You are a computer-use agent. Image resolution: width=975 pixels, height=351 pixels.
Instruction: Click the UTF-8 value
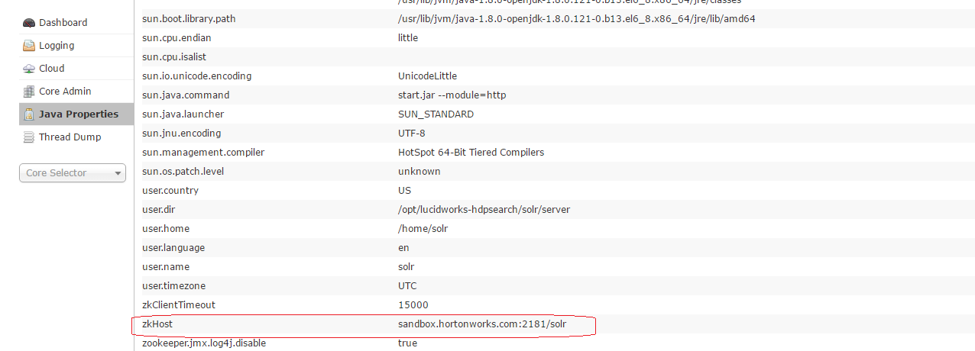[412, 134]
